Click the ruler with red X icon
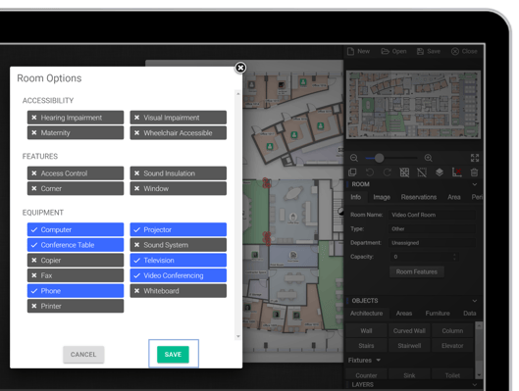 pos(457,172)
